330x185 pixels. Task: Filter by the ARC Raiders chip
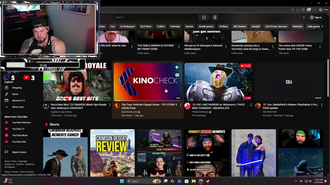pyautogui.click(x=240, y=26)
